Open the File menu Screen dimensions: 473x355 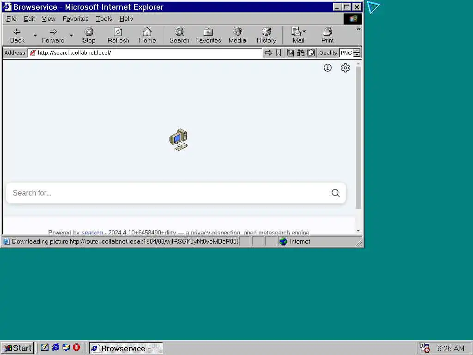(11, 18)
